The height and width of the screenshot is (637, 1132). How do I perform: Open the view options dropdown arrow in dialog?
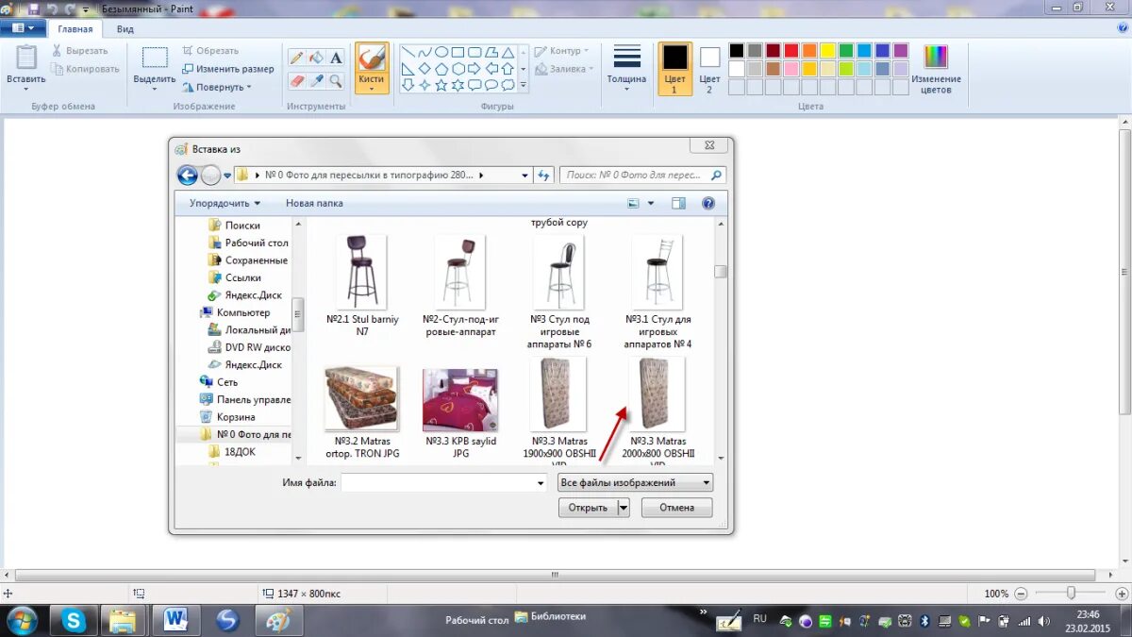pyautogui.click(x=650, y=203)
